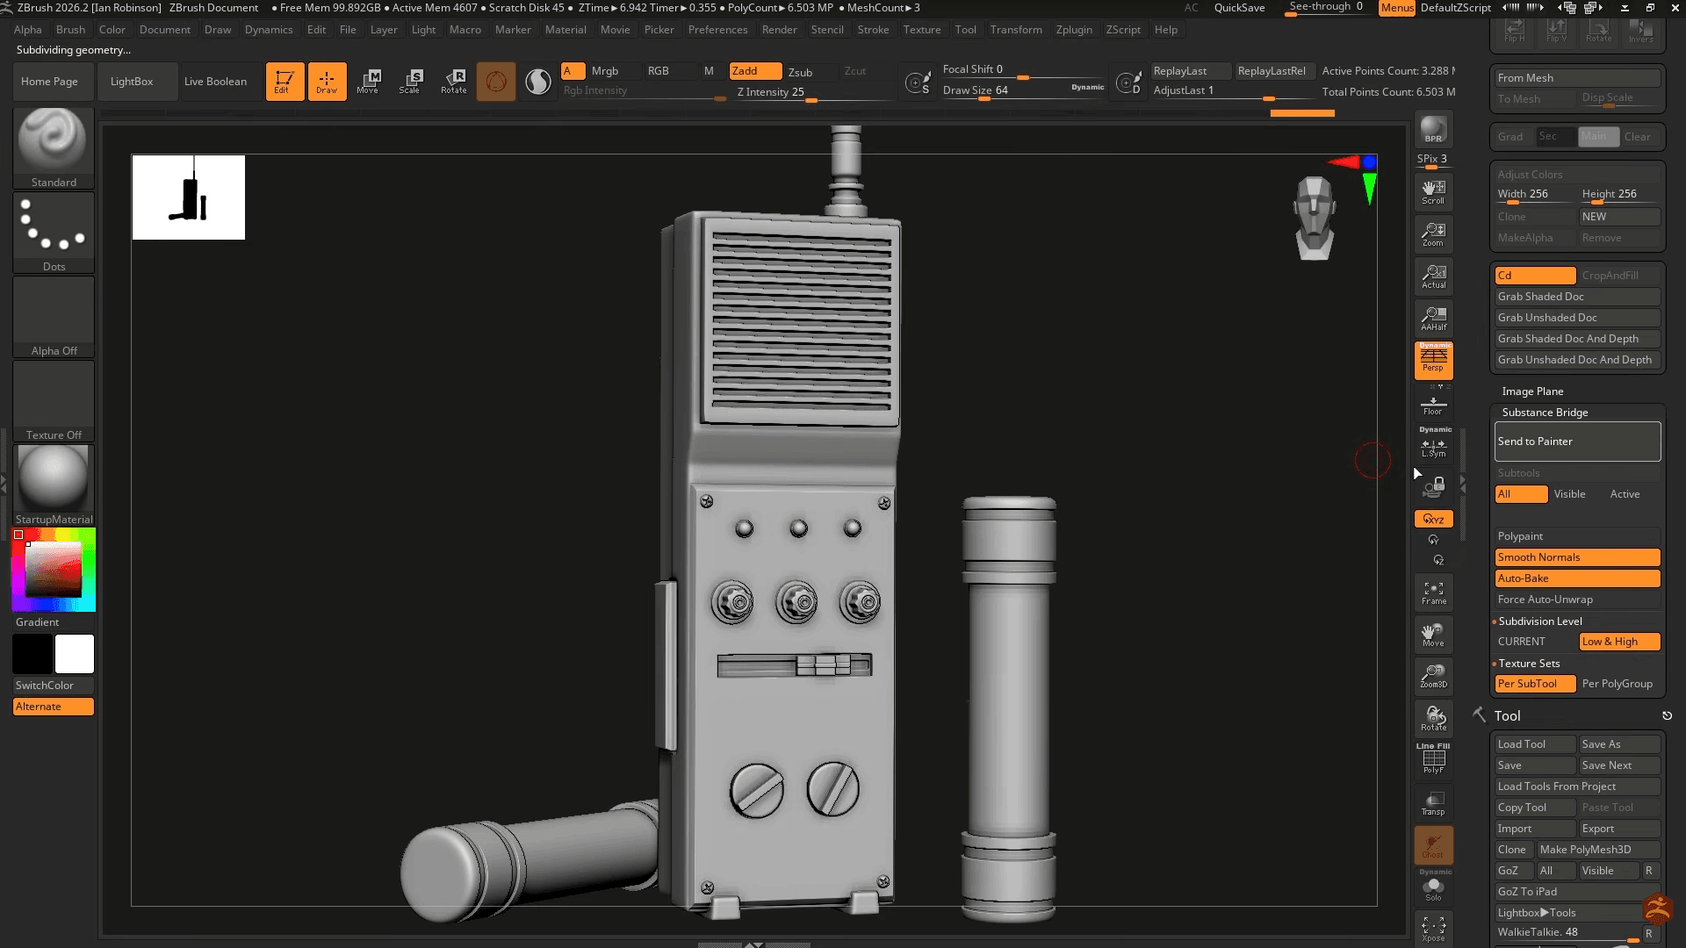Open the Preferences menu
This screenshot has width=1686, height=948.
(717, 30)
